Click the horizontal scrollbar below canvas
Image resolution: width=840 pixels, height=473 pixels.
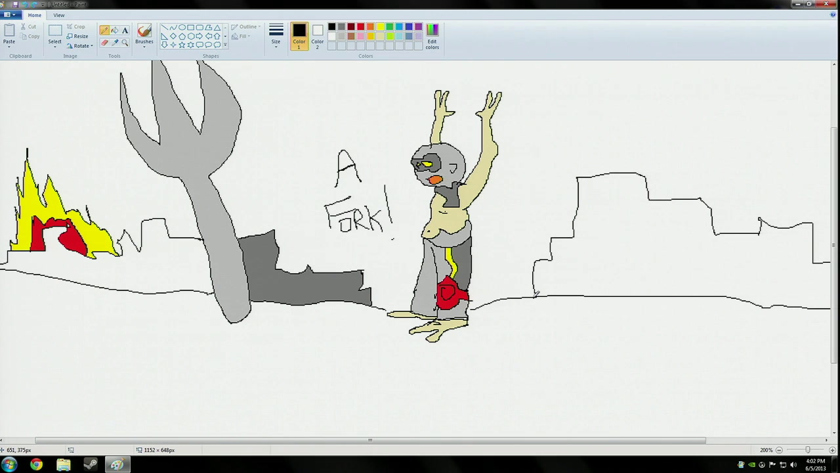click(x=370, y=441)
